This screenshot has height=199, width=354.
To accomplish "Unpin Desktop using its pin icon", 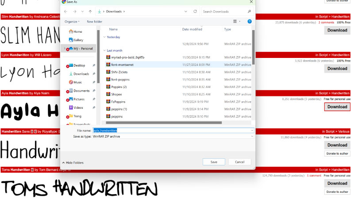I will [x=94, y=65].
